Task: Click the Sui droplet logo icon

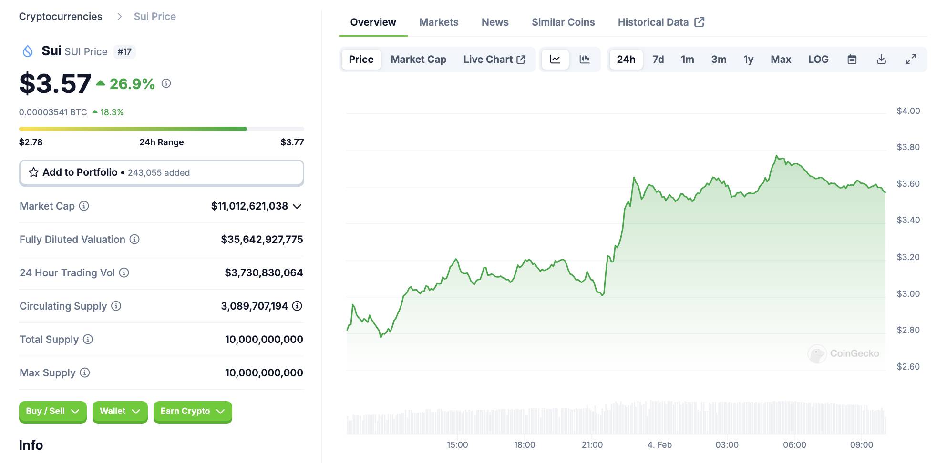Action: 28,51
